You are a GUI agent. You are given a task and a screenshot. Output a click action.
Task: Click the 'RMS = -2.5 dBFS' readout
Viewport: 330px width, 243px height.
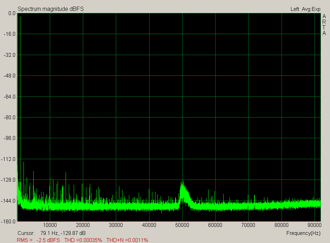pyautogui.click(x=39, y=240)
